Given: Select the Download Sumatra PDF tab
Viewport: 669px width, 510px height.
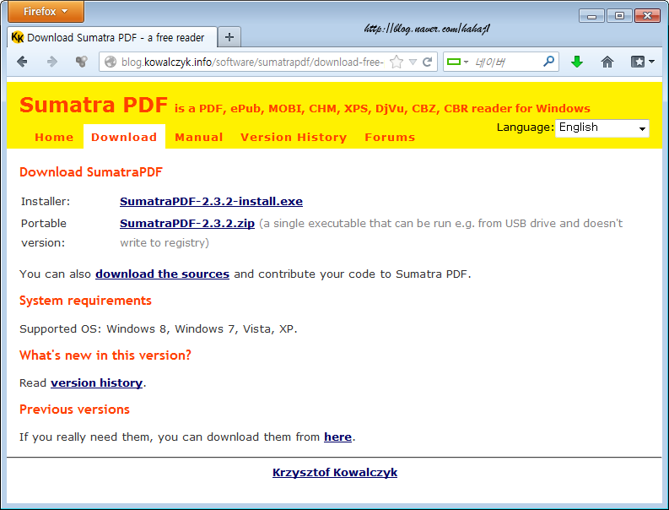Looking at the screenshot, I should pos(112,38).
